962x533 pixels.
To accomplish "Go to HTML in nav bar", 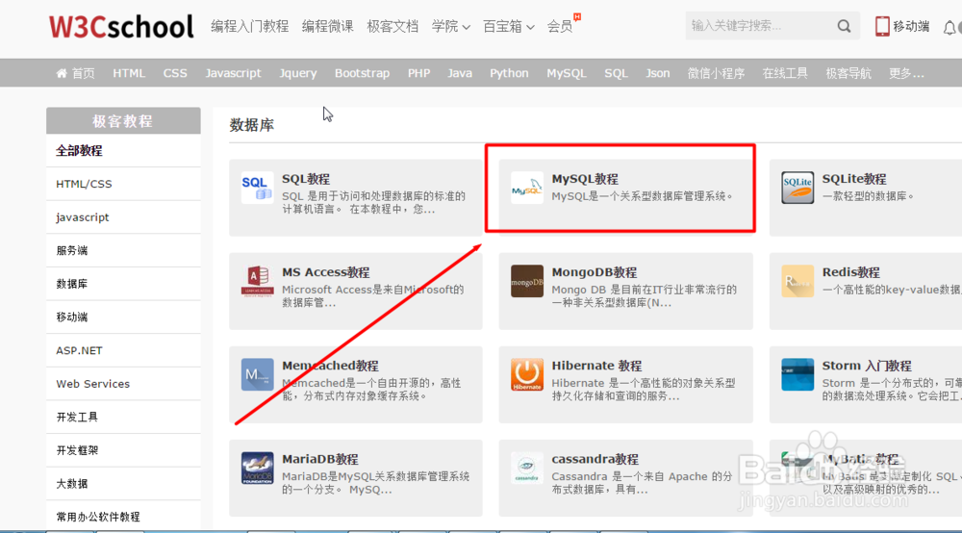I will click(129, 73).
